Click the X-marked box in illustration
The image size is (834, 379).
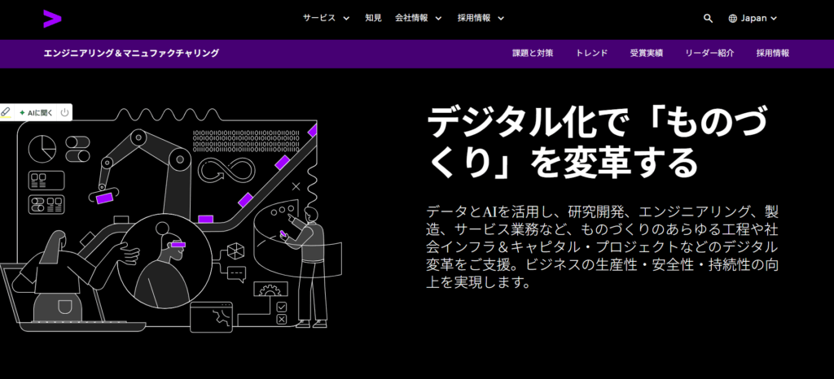click(x=282, y=320)
